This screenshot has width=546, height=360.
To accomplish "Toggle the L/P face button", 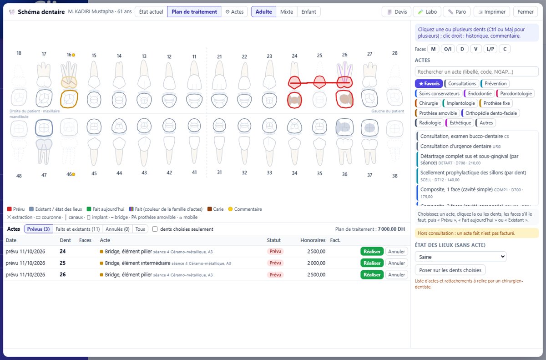I will (x=490, y=49).
